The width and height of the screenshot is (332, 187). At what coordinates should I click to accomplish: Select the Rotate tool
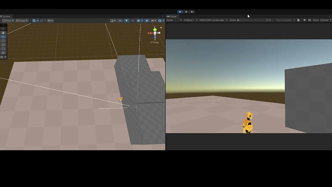click(x=3, y=41)
